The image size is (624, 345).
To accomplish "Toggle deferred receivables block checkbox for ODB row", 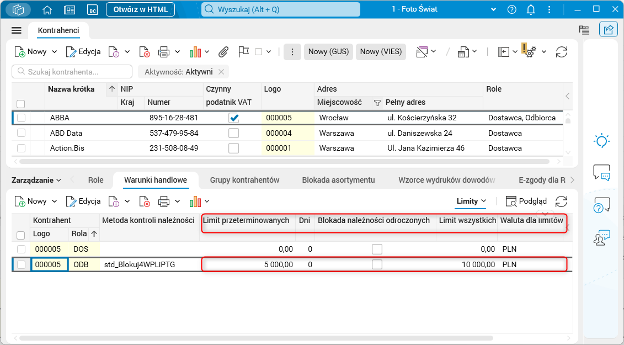I will click(x=377, y=264).
